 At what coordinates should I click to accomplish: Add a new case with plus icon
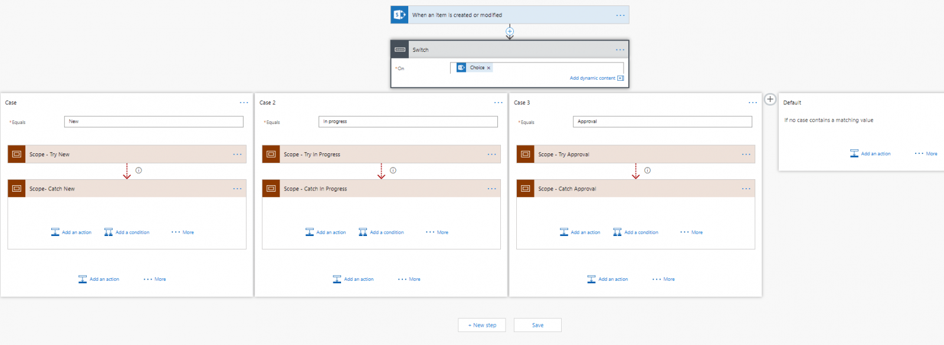[770, 99]
